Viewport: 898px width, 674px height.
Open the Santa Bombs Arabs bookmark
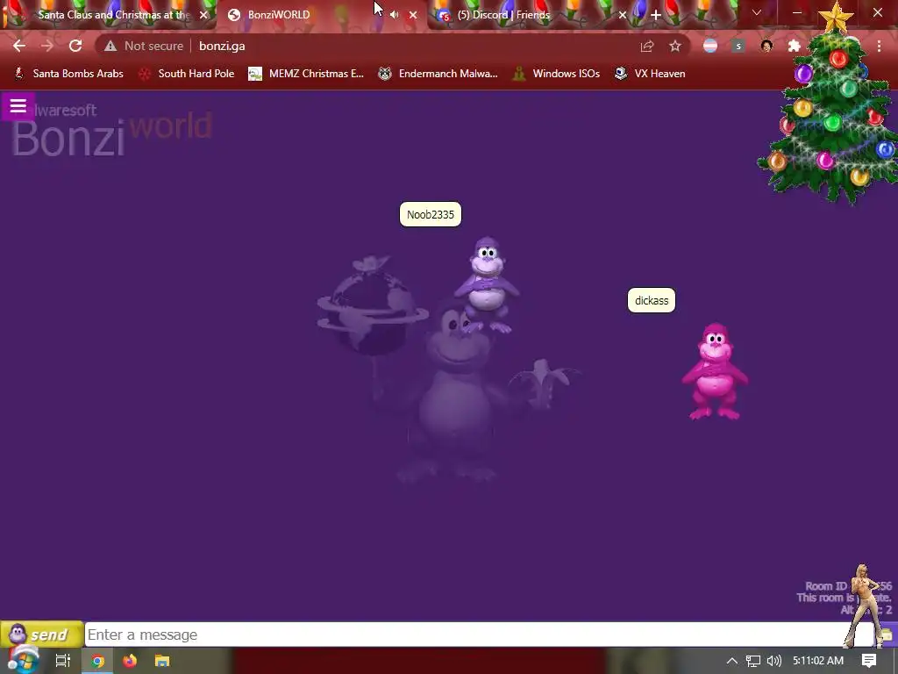[x=68, y=74]
